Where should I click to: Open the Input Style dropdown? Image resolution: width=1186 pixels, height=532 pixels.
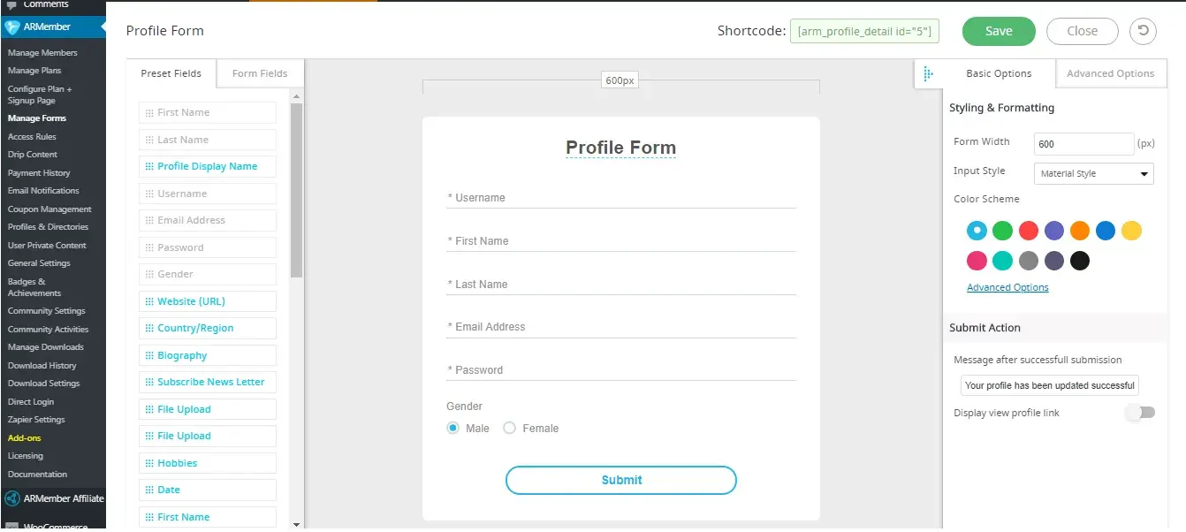click(x=1093, y=173)
